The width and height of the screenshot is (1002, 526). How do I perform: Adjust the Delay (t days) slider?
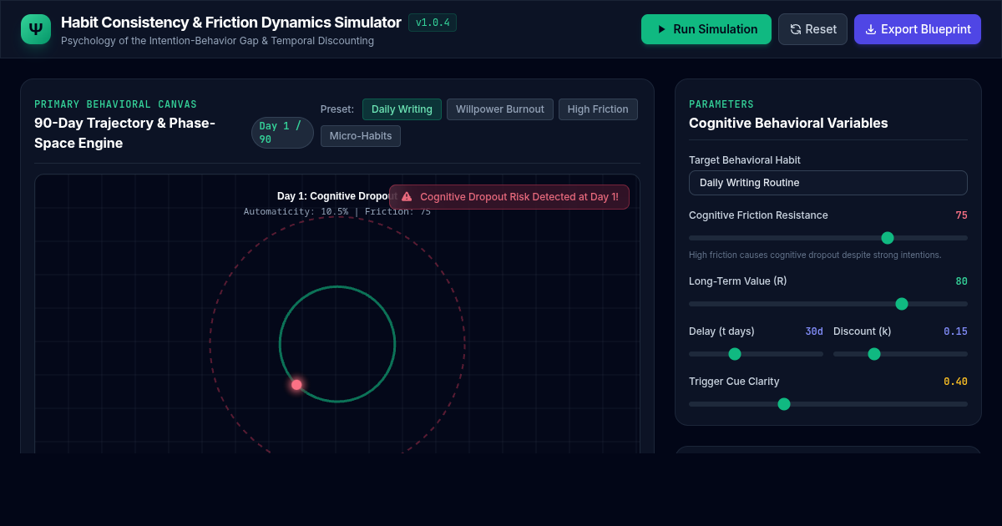coord(756,354)
